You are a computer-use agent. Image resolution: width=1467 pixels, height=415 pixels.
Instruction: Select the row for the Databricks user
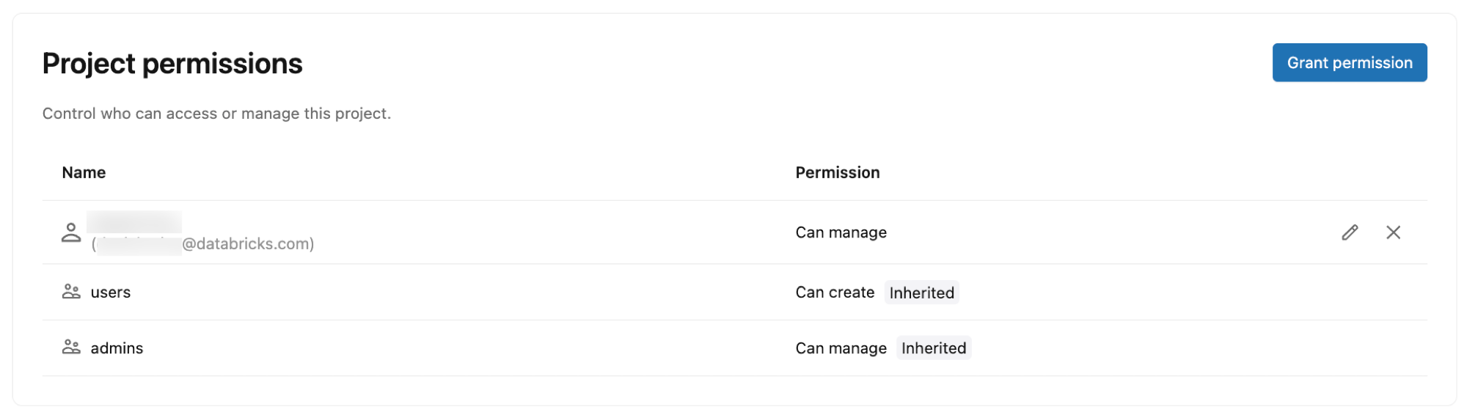pyautogui.click(x=513, y=232)
